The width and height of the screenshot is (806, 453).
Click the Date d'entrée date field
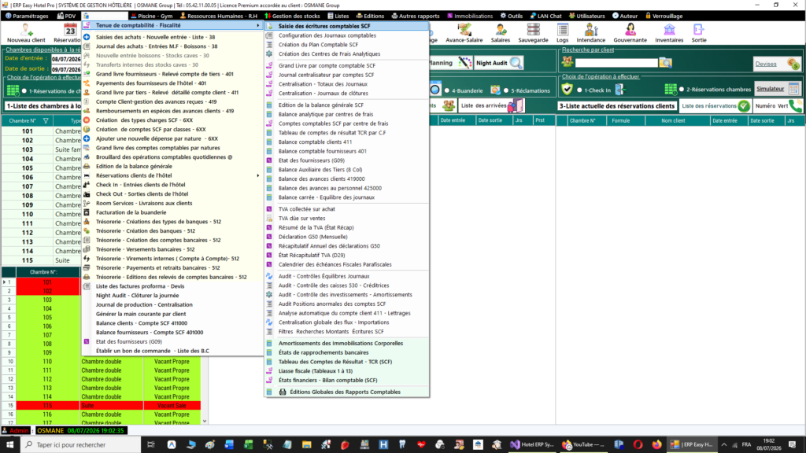tap(66, 59)
